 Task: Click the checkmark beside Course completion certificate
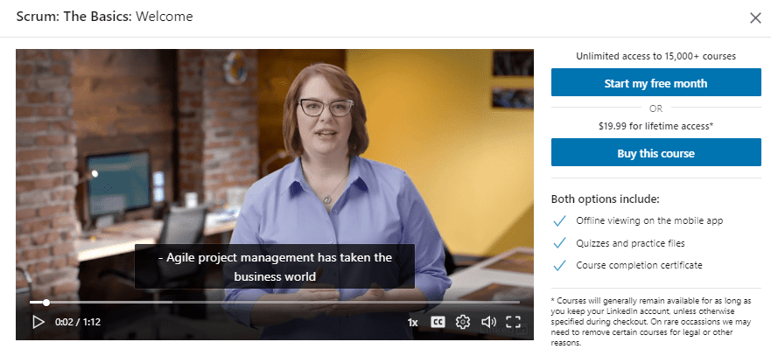click(x=559, y=265)
